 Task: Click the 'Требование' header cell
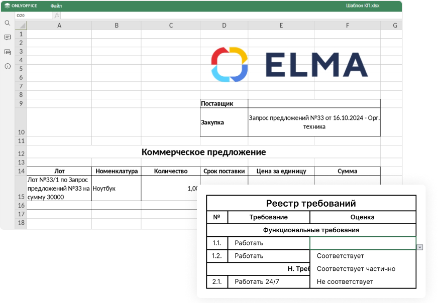(269, 217)
